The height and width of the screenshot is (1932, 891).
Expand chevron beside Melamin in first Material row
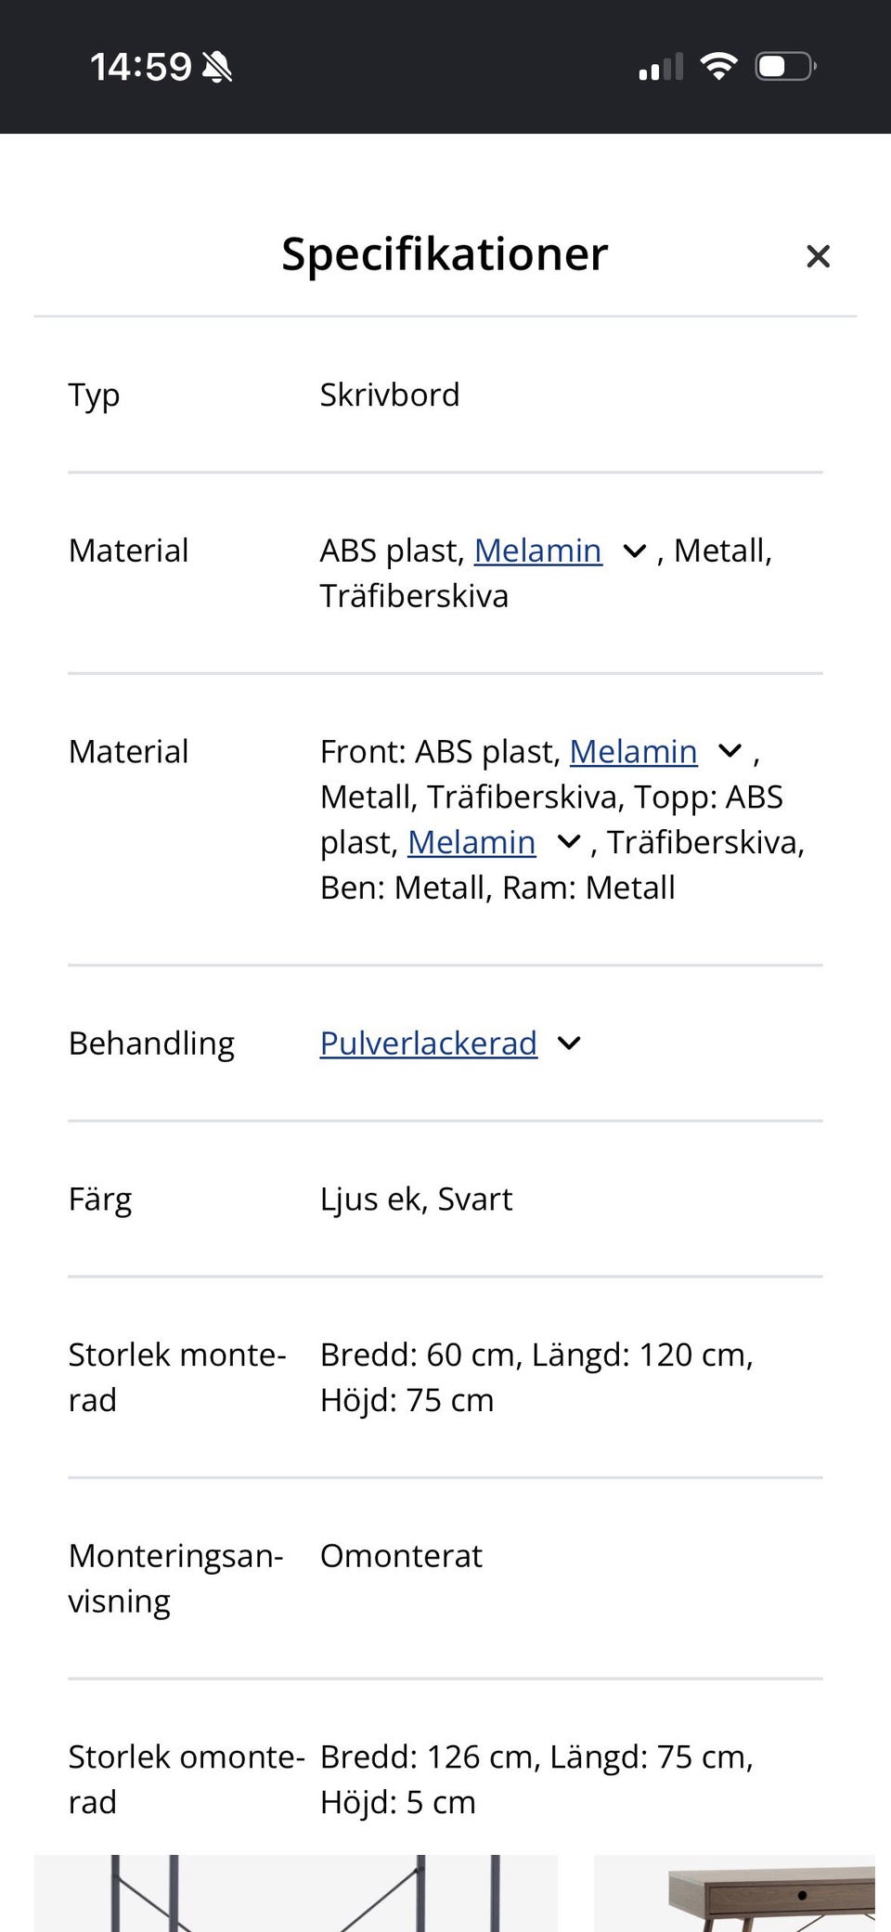pos(635,551)
